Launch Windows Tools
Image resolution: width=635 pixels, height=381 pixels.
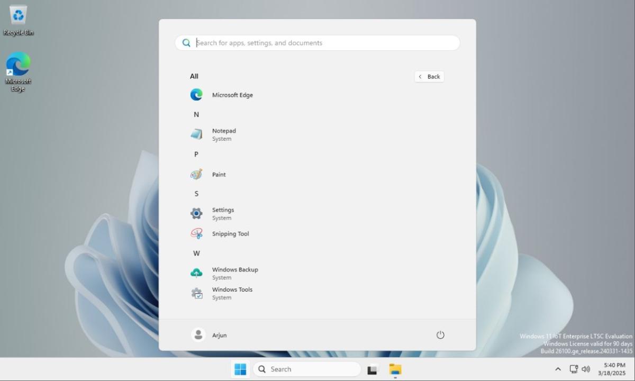pyautogui.click(x=232, y=293)
